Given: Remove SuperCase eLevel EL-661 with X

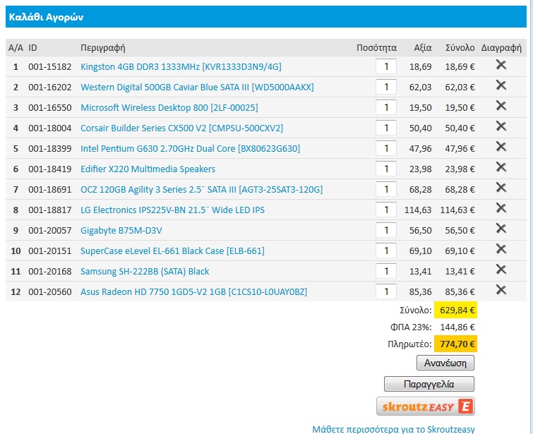Looking at the screenshot, I should tap(501, 249).
